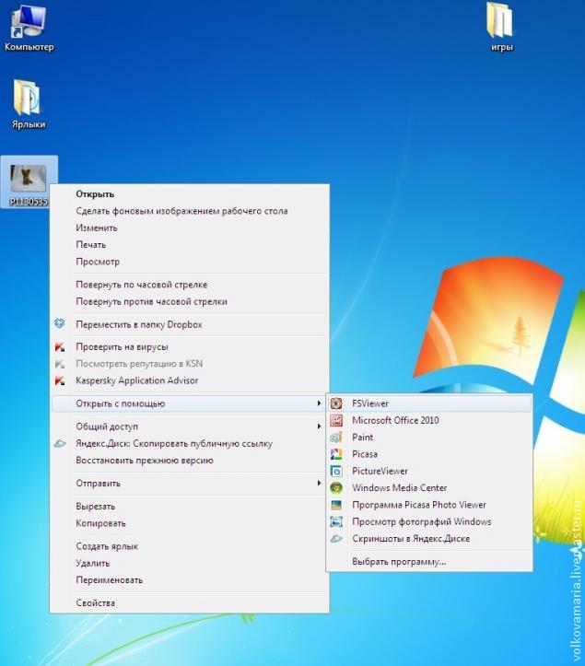Screen dimensions: 585x666
Task: Choose Просмотр фотографий Windows option
Action: (421, 521)
